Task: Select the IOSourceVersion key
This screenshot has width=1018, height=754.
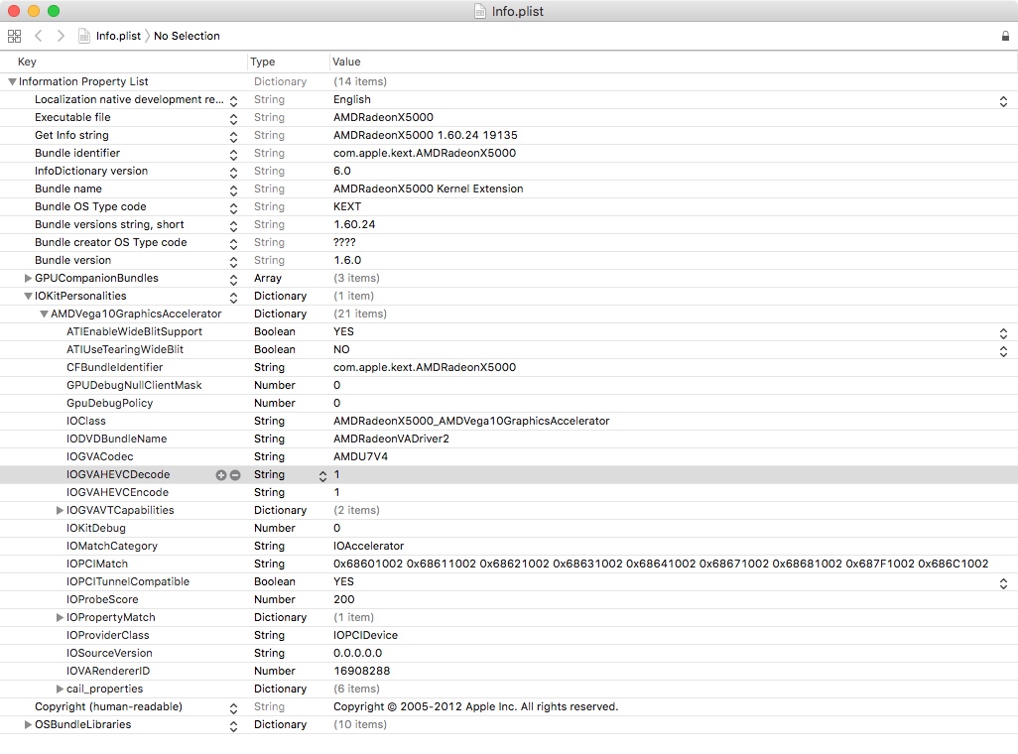Action: (109, 654)
